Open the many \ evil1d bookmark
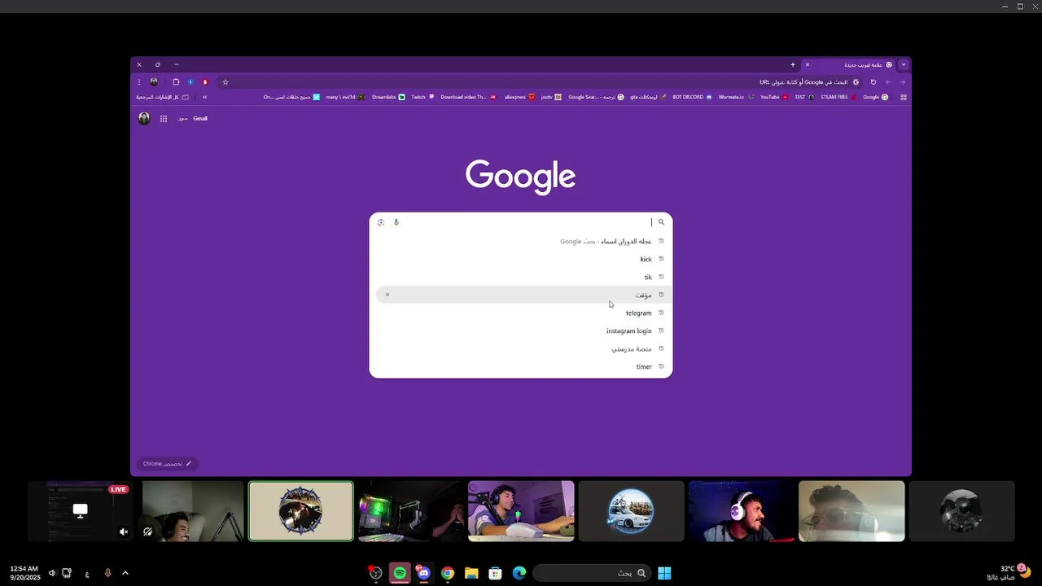Viewport: 1042px width, 586px height. (x=345, y=97)
